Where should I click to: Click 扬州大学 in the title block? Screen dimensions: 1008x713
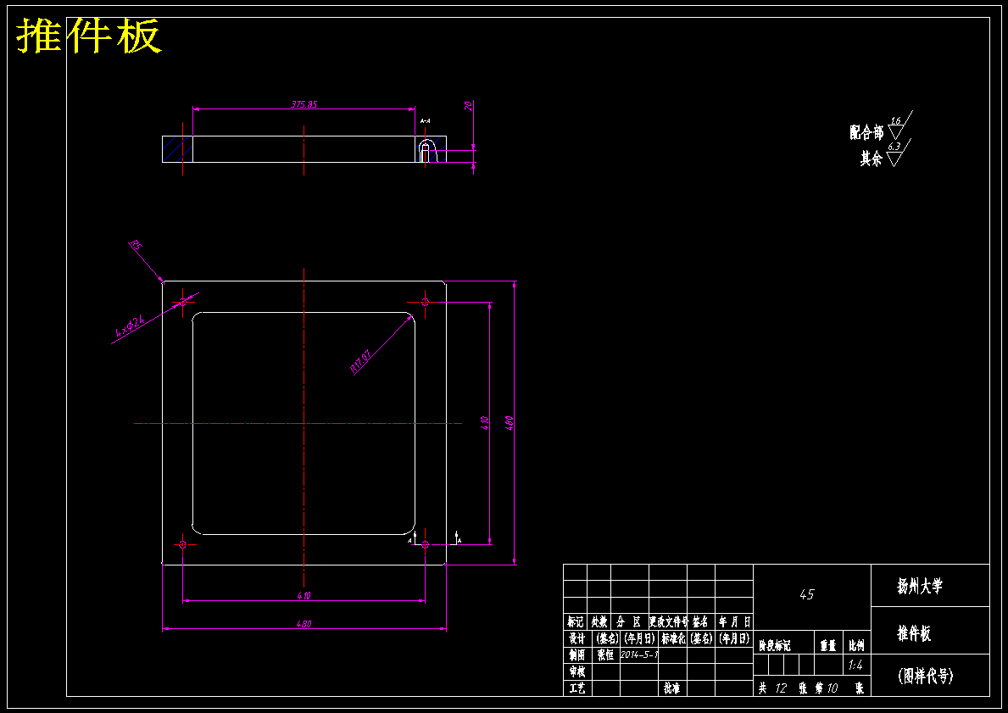(x=920, y=586)
